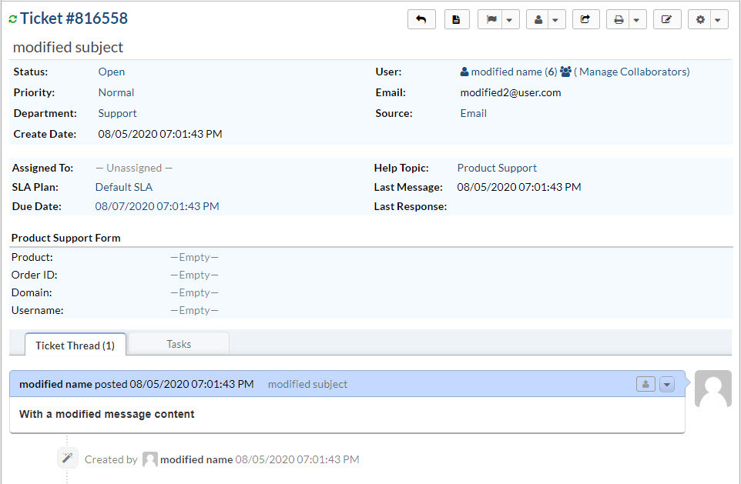Click the collaborators group icon
This screenshot has width=741, height=484.
click(x=566, y=72)
